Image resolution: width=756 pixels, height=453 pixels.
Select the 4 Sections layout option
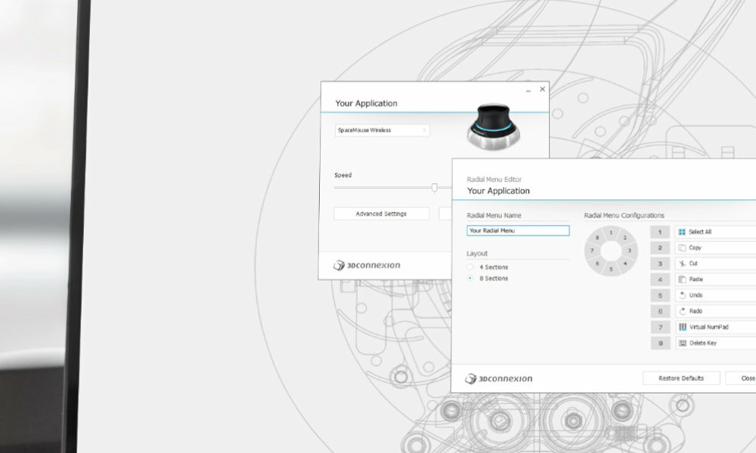coord(471,267)
